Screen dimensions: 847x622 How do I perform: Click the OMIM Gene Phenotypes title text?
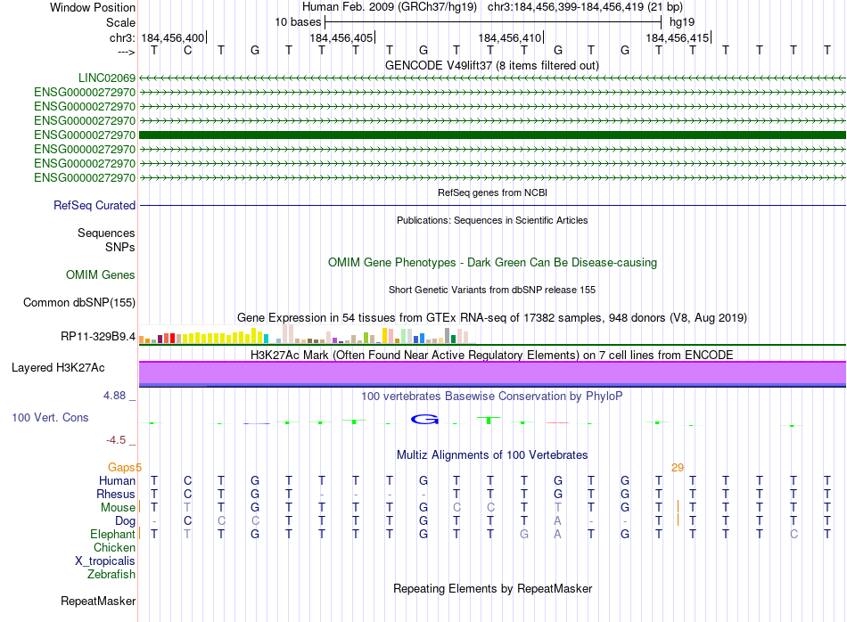pyautogui.click(x=492, y=262)
